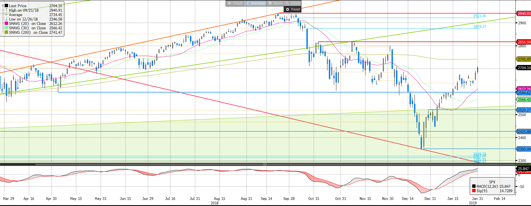Image resolution: width=531 pixels, height=206 pixels.
Task: Click the 2921.36 annotation label
Action: pyautogui.click(x=479, y=16)
